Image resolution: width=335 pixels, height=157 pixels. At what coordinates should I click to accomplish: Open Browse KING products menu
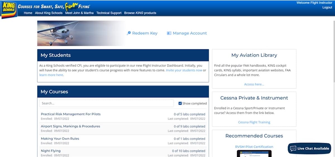pos(140,13)
